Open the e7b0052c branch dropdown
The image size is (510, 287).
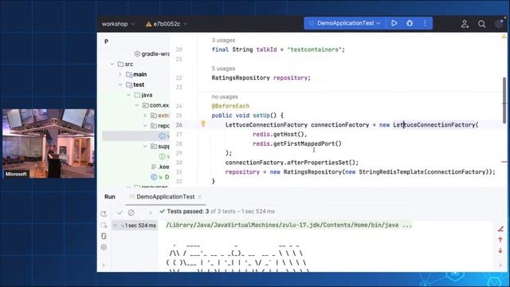(167, 24)
